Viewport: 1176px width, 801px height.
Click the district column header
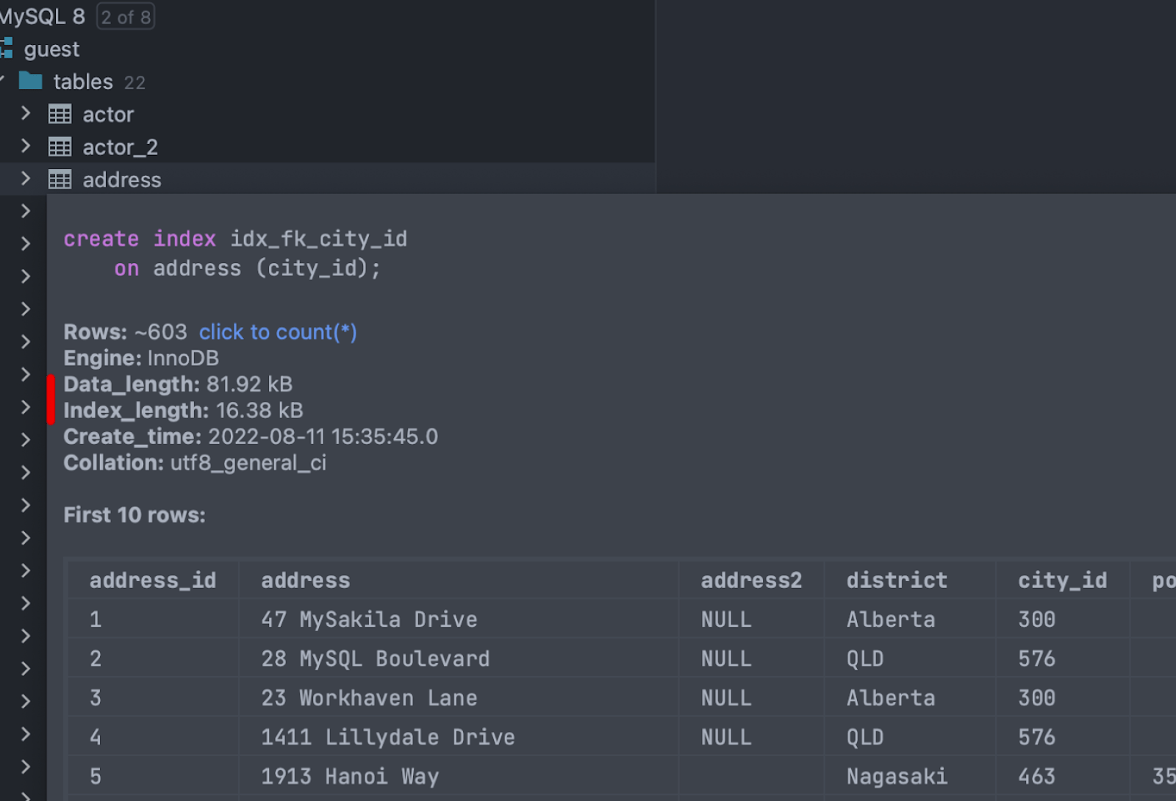[x=896, y=581]
